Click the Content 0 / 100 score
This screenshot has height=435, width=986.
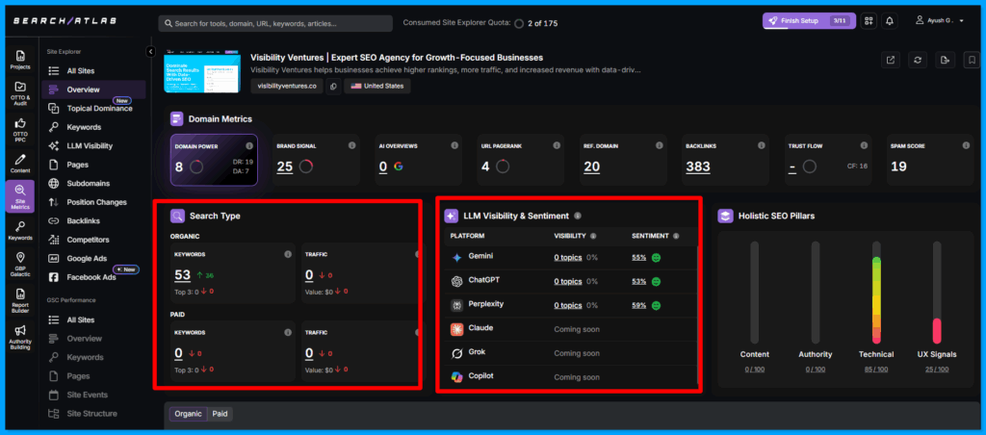[755, 369]
